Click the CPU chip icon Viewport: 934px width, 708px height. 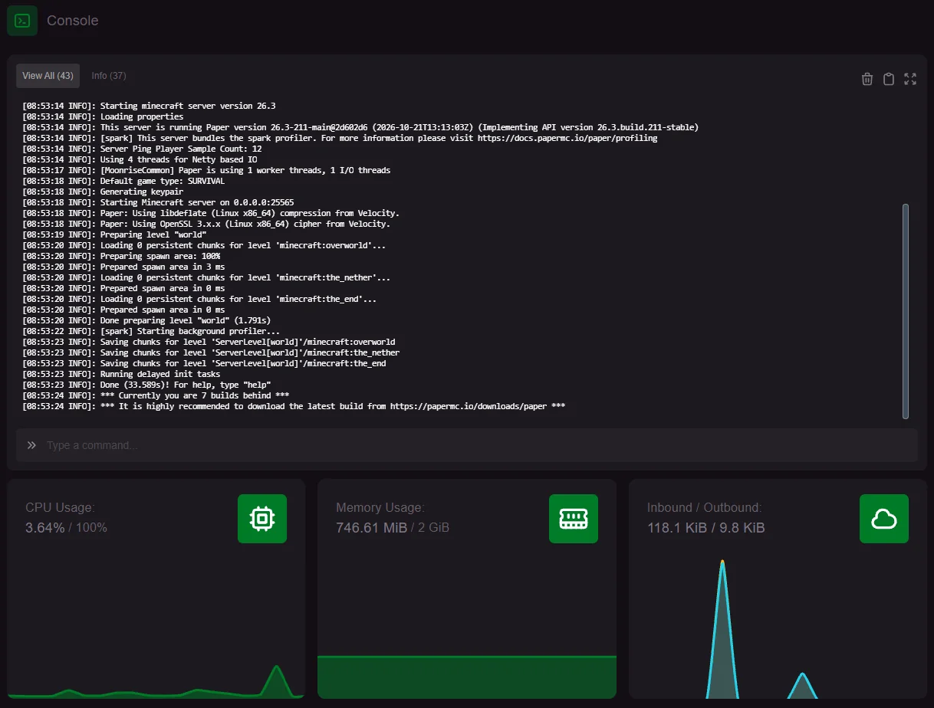[262, 519]
